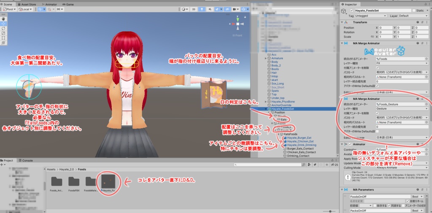Open the FoodsFBX folder
Viewport: 432px width, 213px height.
pyautogui.click(x=74, y=184)
